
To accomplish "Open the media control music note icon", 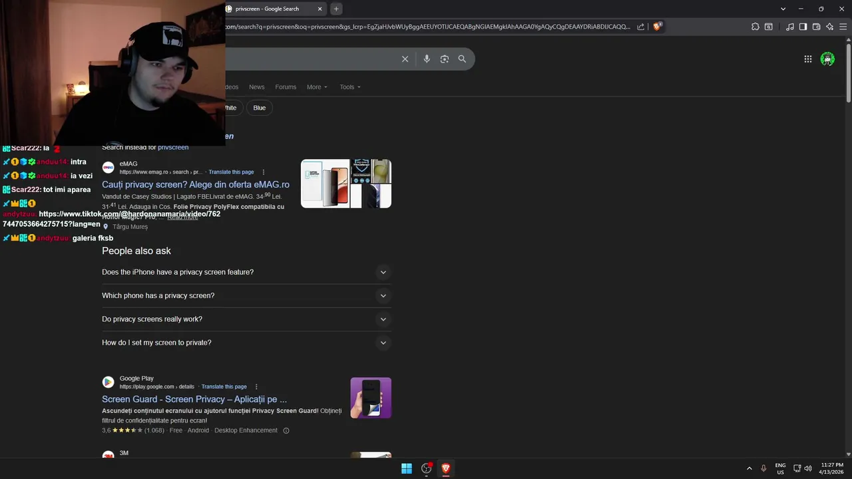I will [789, 27].
